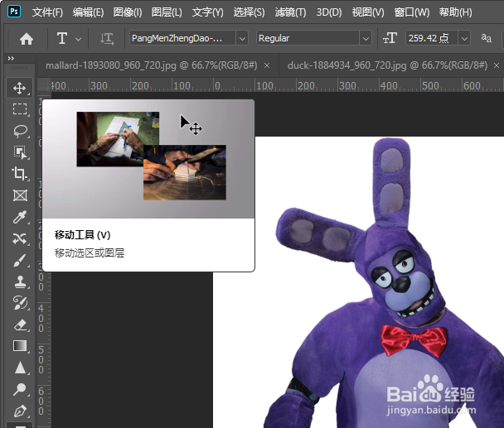Click the Home icon in options bar
The height and width of the screenshot is (428, 504).
coord(27,39)
